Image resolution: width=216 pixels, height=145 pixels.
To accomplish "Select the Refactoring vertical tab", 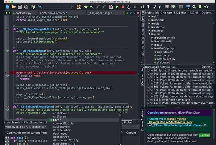I will pos(143,28).
